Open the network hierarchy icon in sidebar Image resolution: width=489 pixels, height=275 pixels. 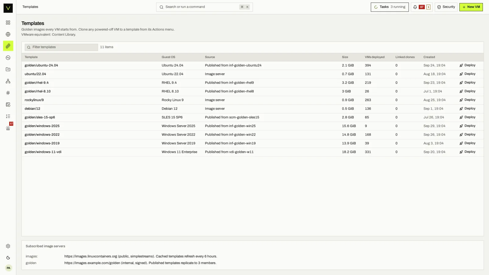[8, 81]
